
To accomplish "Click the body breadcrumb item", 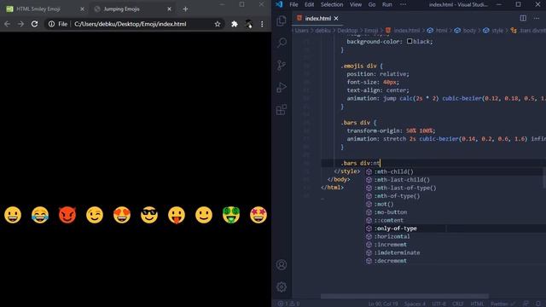I will coord(469,31).
